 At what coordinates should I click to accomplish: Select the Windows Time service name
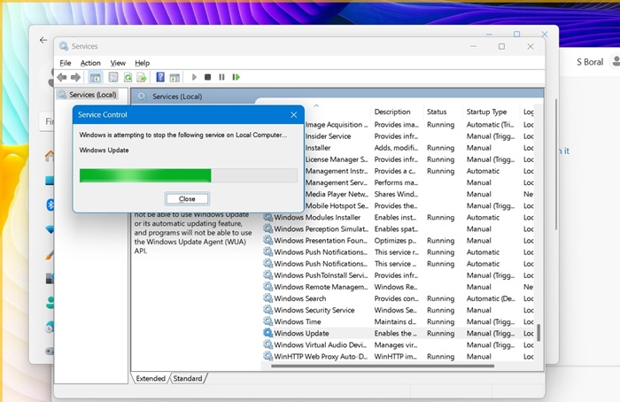click(x=298, y=321)
